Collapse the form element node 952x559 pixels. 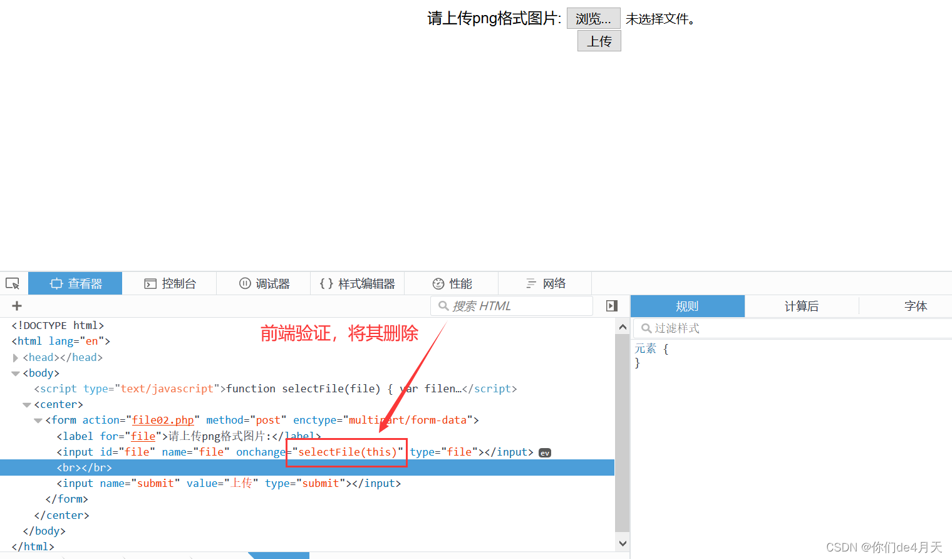click(x=38, y=421)
